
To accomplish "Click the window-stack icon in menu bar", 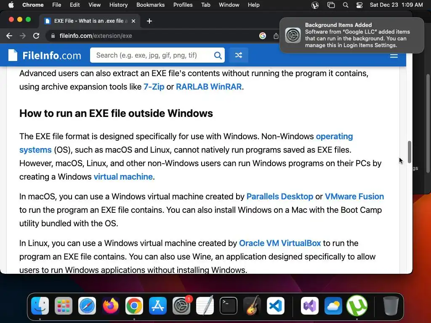I will click(x=331, y=5).
